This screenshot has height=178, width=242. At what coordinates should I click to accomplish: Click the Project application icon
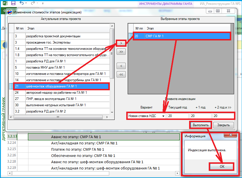click(5, 3)
